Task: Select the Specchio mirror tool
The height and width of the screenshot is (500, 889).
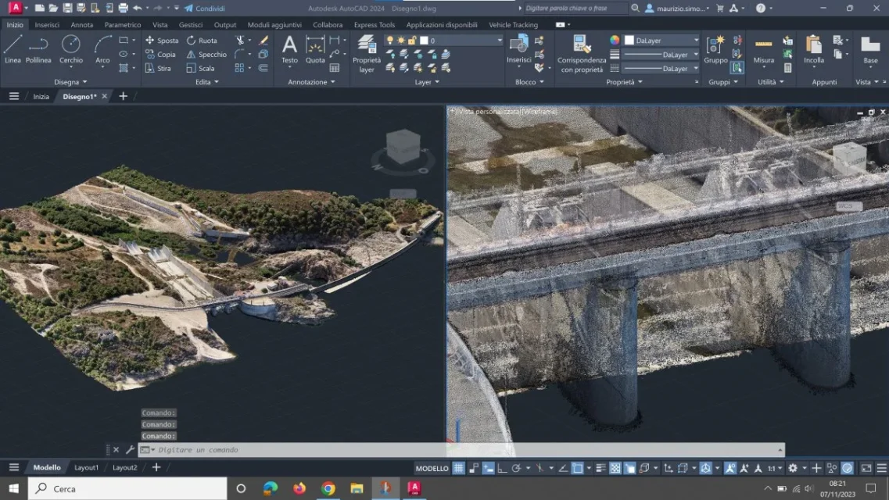Action: [206, 55]
